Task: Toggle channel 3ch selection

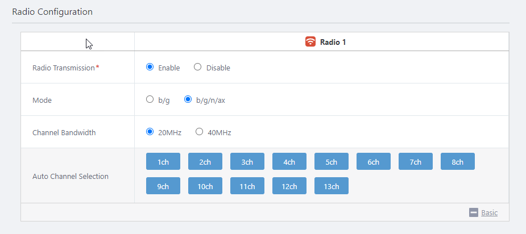Action: click(x=247, y=162)
